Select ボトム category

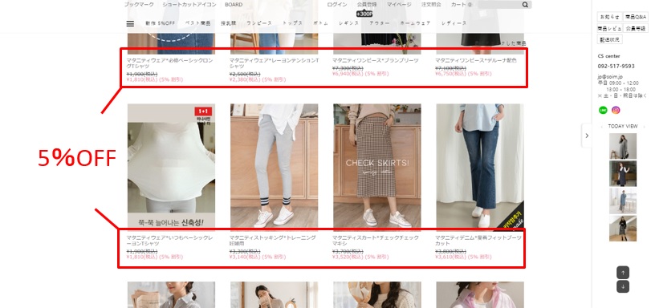click(x=320, y=23)
